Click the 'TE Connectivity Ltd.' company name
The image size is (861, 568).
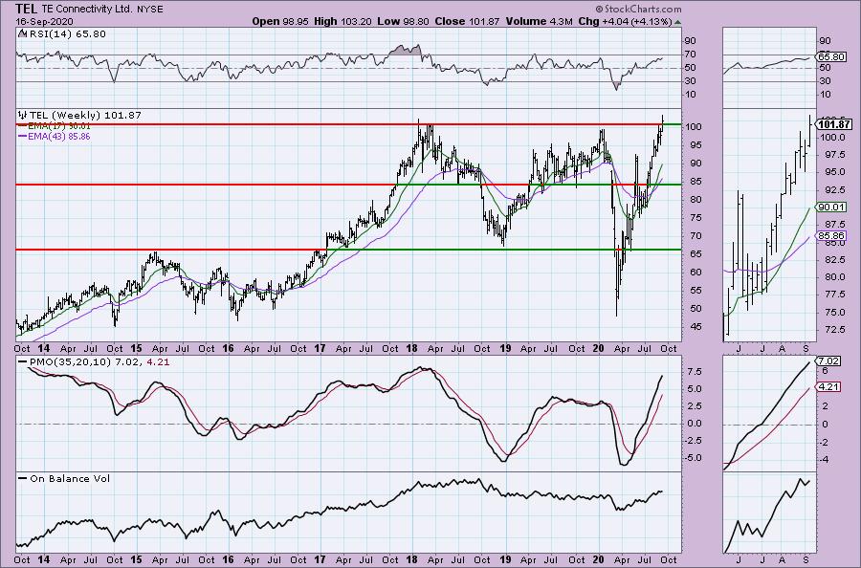click(x=86, y=10)
